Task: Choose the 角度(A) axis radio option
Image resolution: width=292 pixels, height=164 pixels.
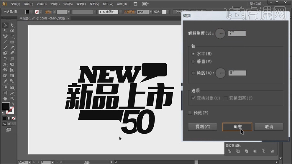Action: [193, 73]
